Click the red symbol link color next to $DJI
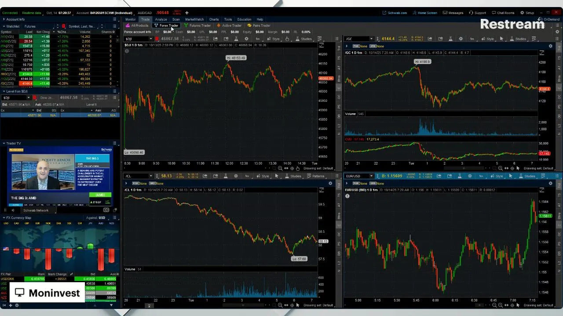 click(157, 39)
